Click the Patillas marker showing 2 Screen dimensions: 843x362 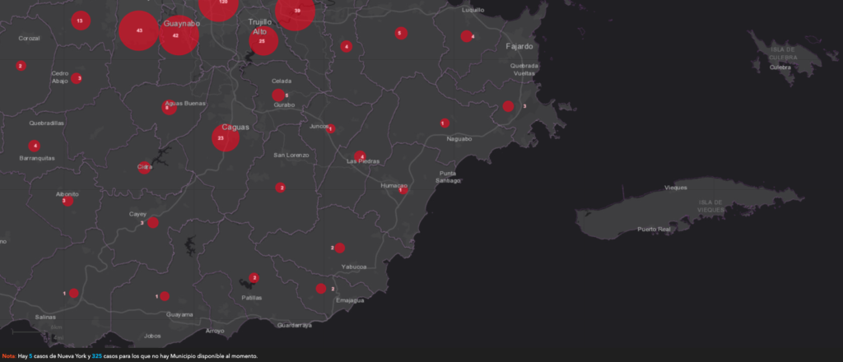pos(254,278)
